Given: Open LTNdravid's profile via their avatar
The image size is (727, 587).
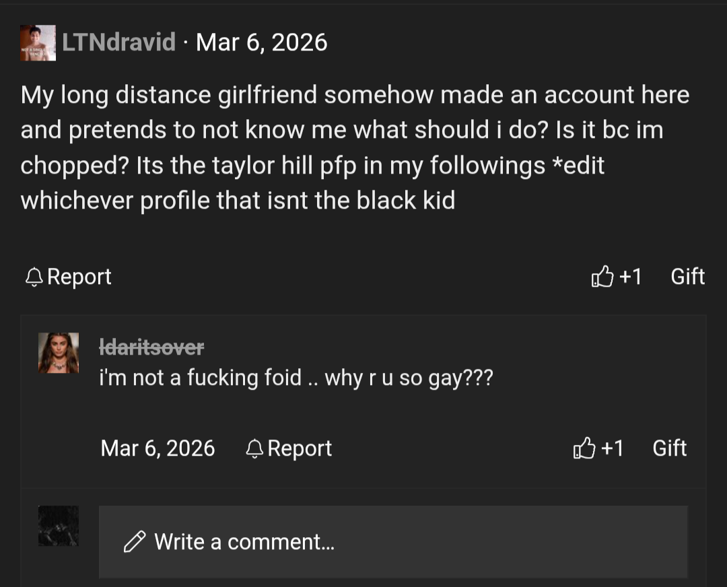Looking at the screenshot, I should pyautogui.click(x=37, y=42).
